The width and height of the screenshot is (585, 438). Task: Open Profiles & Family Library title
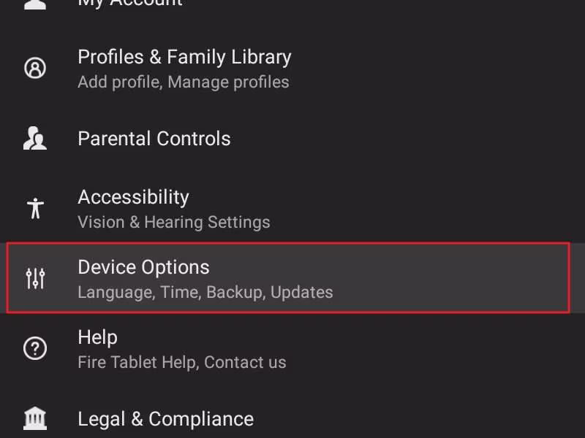pos(184,57)
